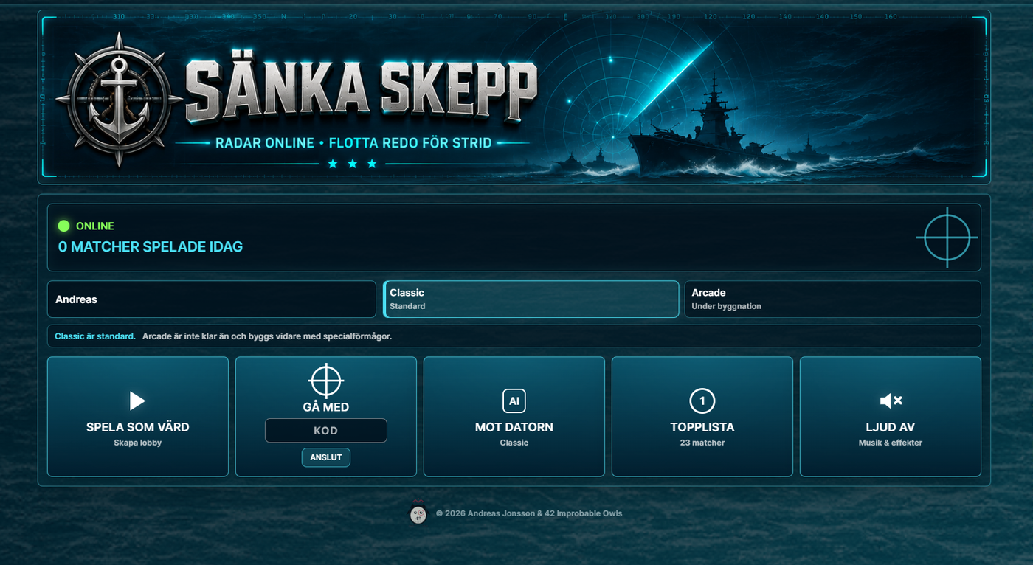Click the large crosshair icon in status panel

coord(947,238)
